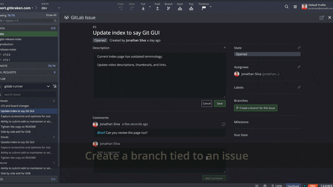The width and height of the screenshot is (333, 187).
Task: Open search with the magnifier icon
Action: (286, 7)
